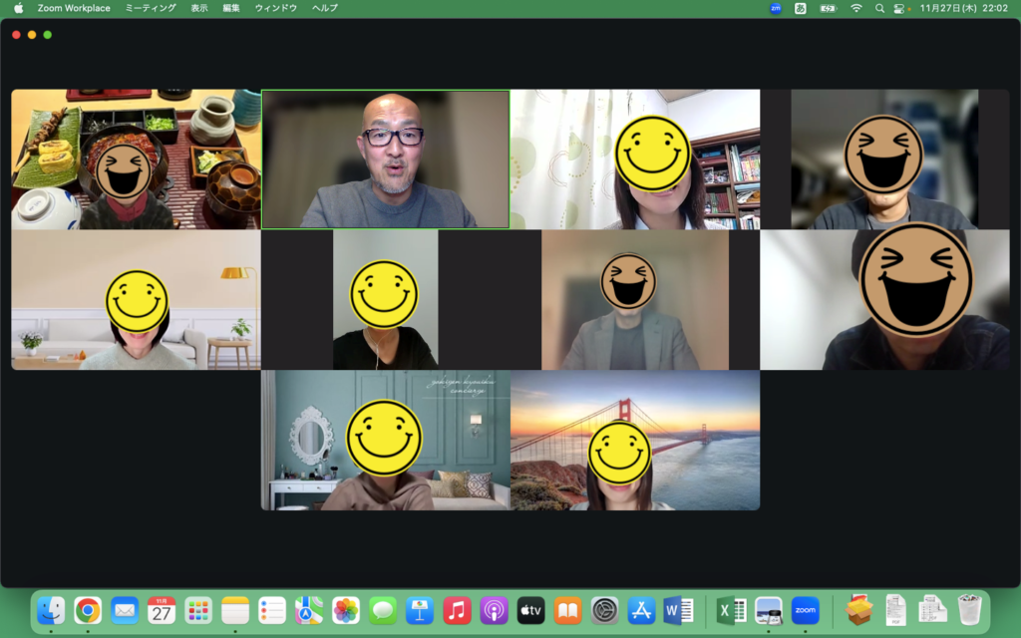Viewport: 1021px width, 638px height.
Task: Expand the battery status menu
Action: pyautogui.click(x=828, y=8)
